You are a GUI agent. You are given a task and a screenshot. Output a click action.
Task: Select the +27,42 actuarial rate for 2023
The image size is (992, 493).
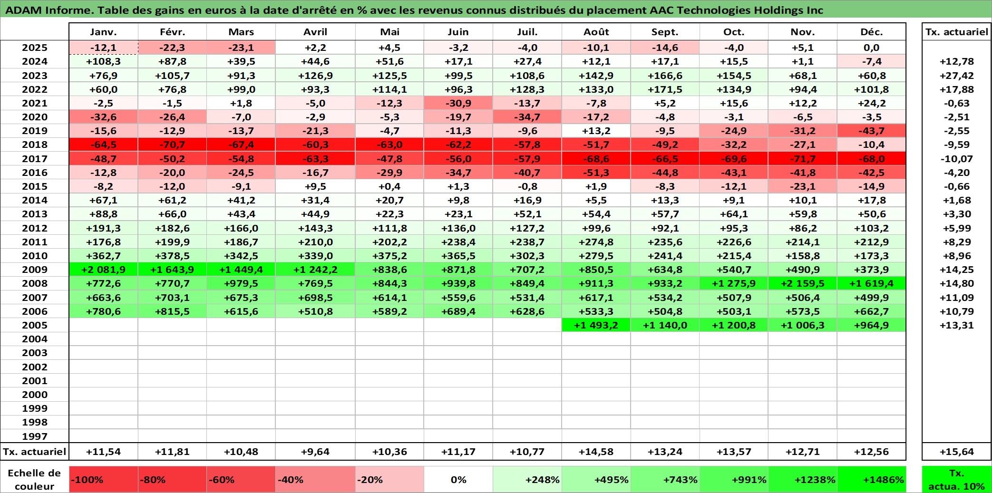point(956,76)
